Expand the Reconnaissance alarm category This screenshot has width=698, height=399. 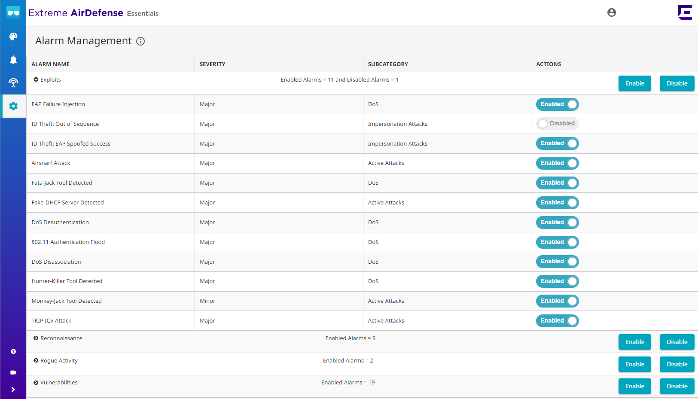[x=36, y=338]
